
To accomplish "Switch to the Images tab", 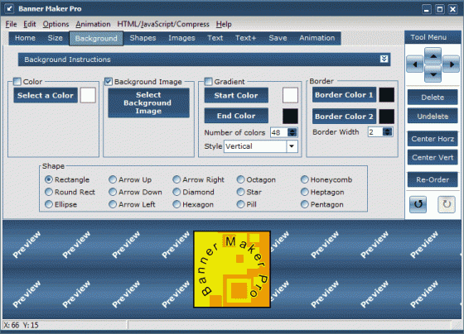I will (x=181, y=38).
